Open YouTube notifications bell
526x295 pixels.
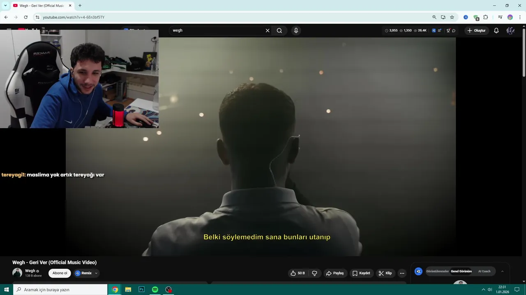coord(496,30)
